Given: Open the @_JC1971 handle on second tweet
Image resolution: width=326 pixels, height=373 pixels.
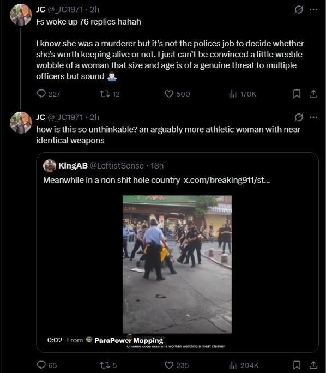Looking at the screenshot, I should pyautogui.click(x=65, y=117).
